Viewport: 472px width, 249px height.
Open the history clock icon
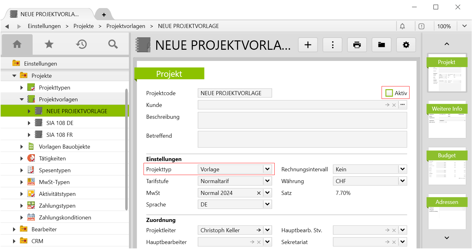(81, 44)
